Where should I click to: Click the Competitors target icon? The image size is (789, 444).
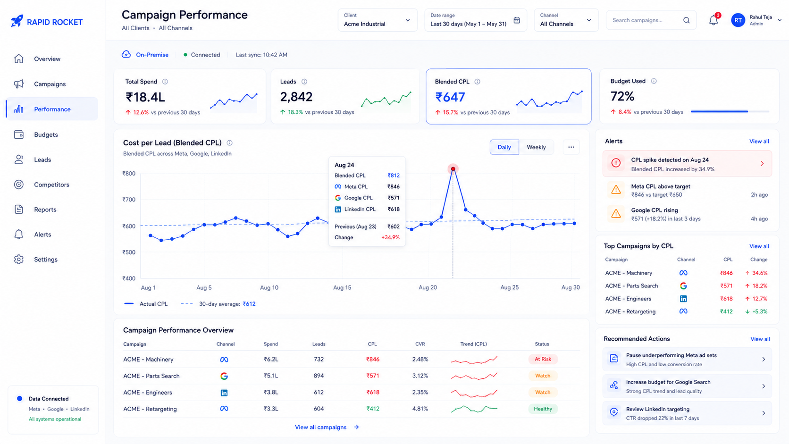[19, 184]
